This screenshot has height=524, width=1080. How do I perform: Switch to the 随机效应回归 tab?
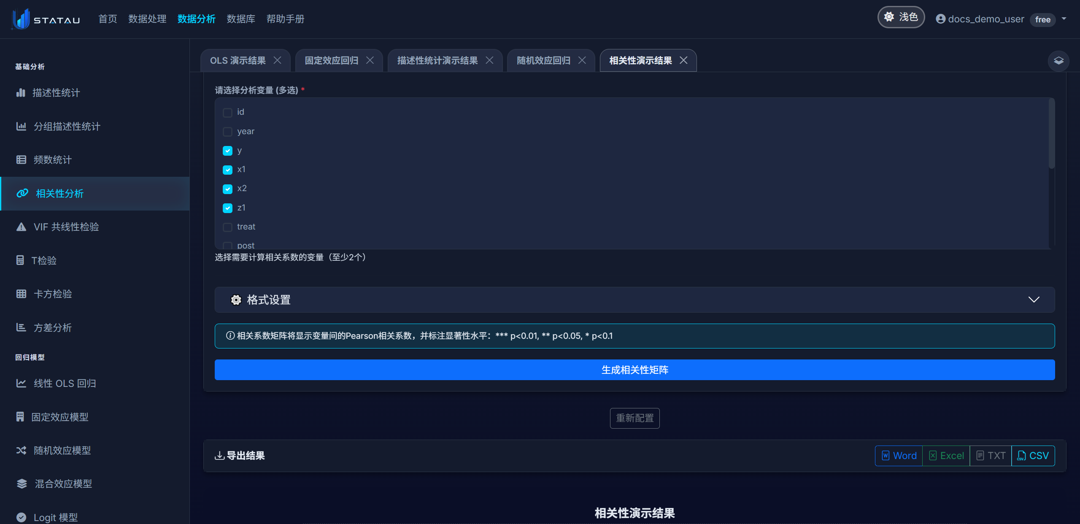click(x=543, y=60)
